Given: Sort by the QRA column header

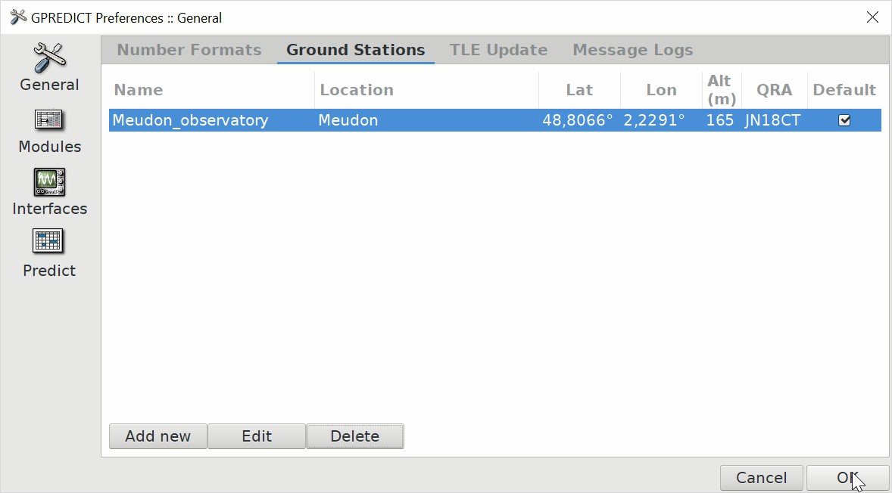Looking at the screenshot, I should click(x=774, y=90).
